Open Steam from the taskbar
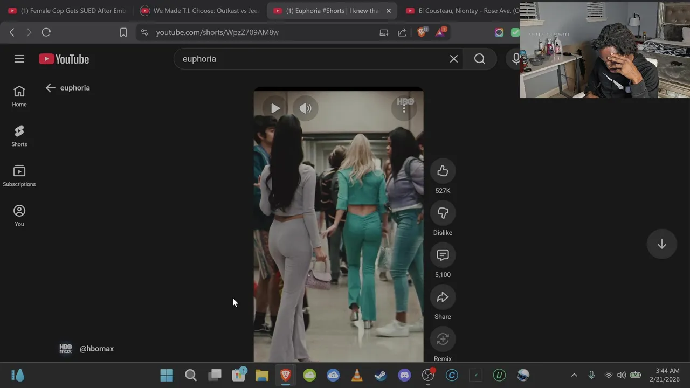690x388 pixels. [381, 375]
